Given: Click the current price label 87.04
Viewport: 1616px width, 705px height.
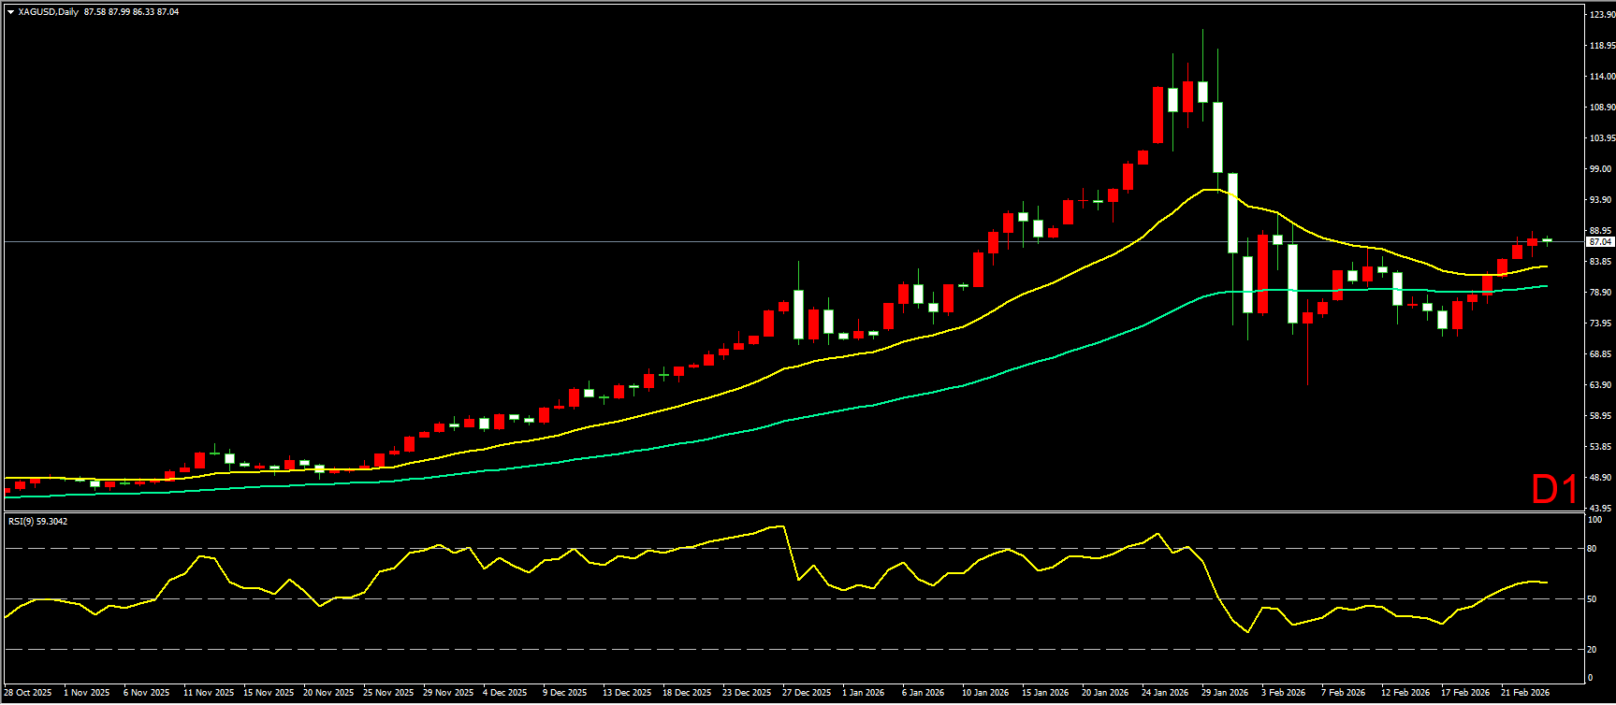Looking at the screenshot, I should 1601,241.
